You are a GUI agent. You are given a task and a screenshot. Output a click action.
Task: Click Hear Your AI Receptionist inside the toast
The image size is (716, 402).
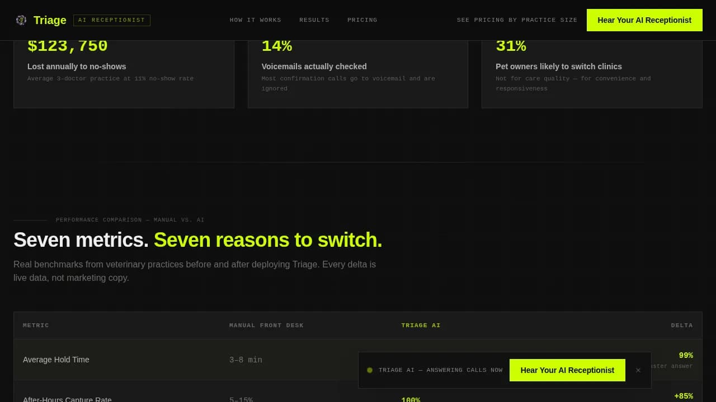pos(567,370)
